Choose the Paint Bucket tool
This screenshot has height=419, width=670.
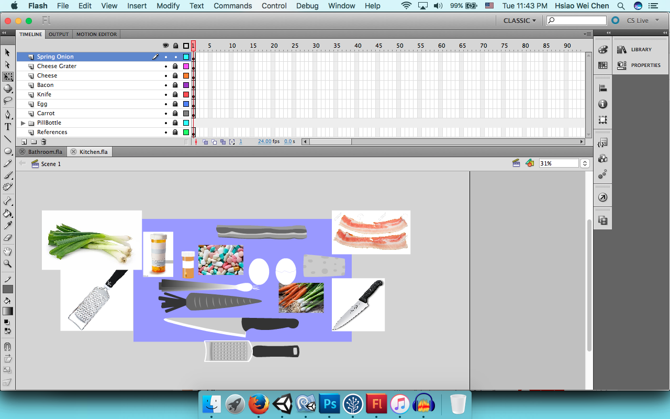click(8, 214)
